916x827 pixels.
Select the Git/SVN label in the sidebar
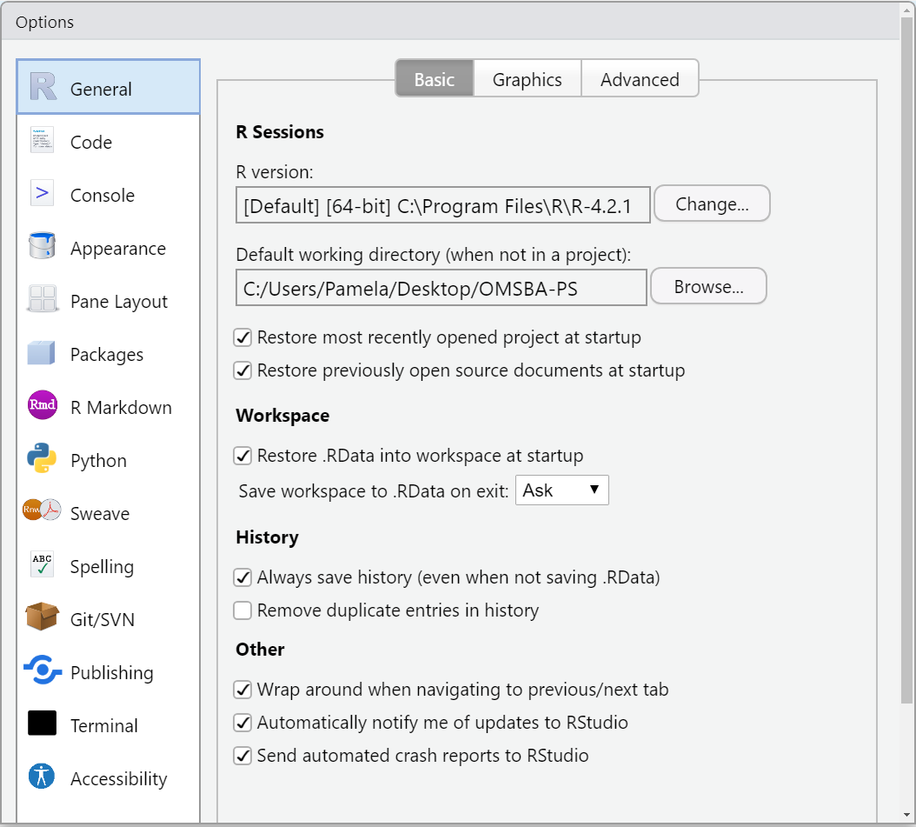(103, 619)
